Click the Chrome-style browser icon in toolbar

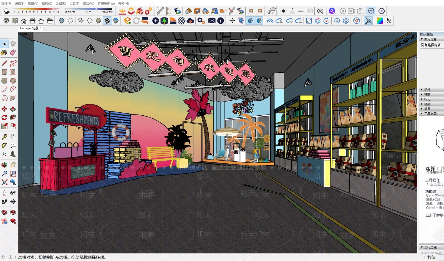(357, 21)
